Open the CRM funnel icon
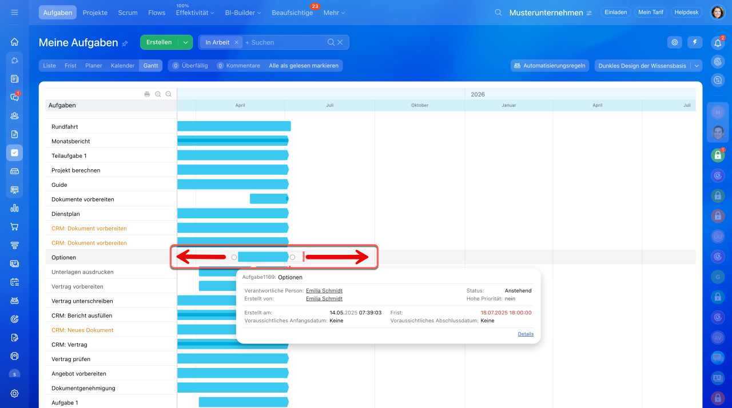The height and width of the screenshot is (408, 732). tap(14, 245)
